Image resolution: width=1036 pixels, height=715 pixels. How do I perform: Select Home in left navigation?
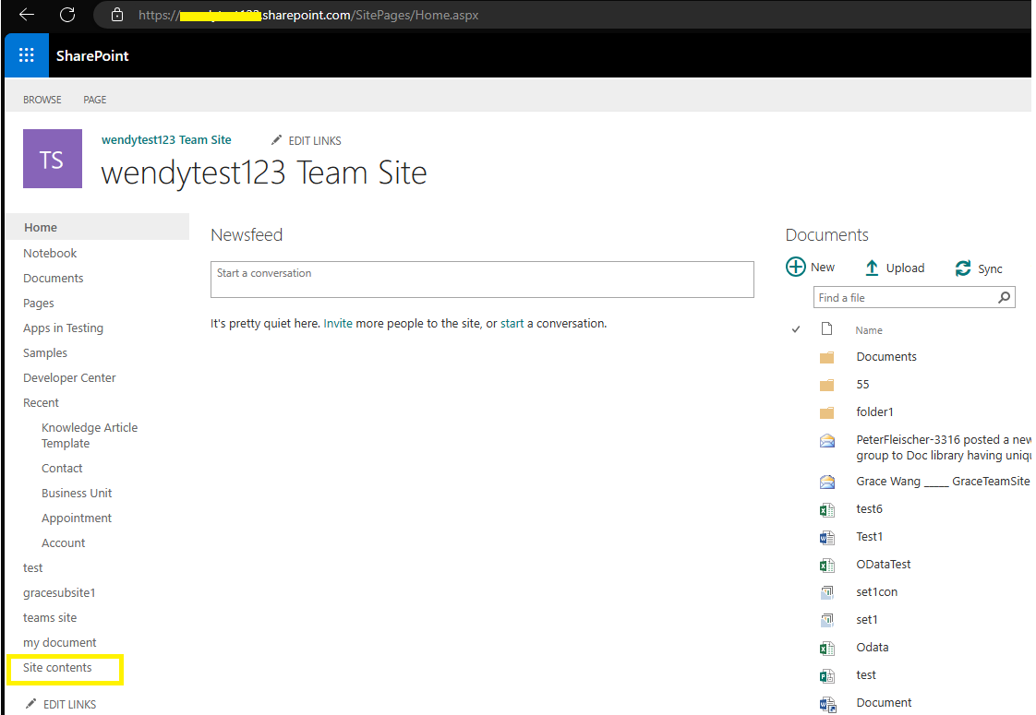coord(98,227)
